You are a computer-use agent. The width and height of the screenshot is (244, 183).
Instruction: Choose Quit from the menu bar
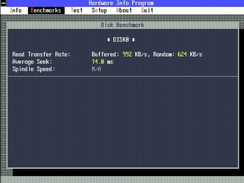point(147,10)
